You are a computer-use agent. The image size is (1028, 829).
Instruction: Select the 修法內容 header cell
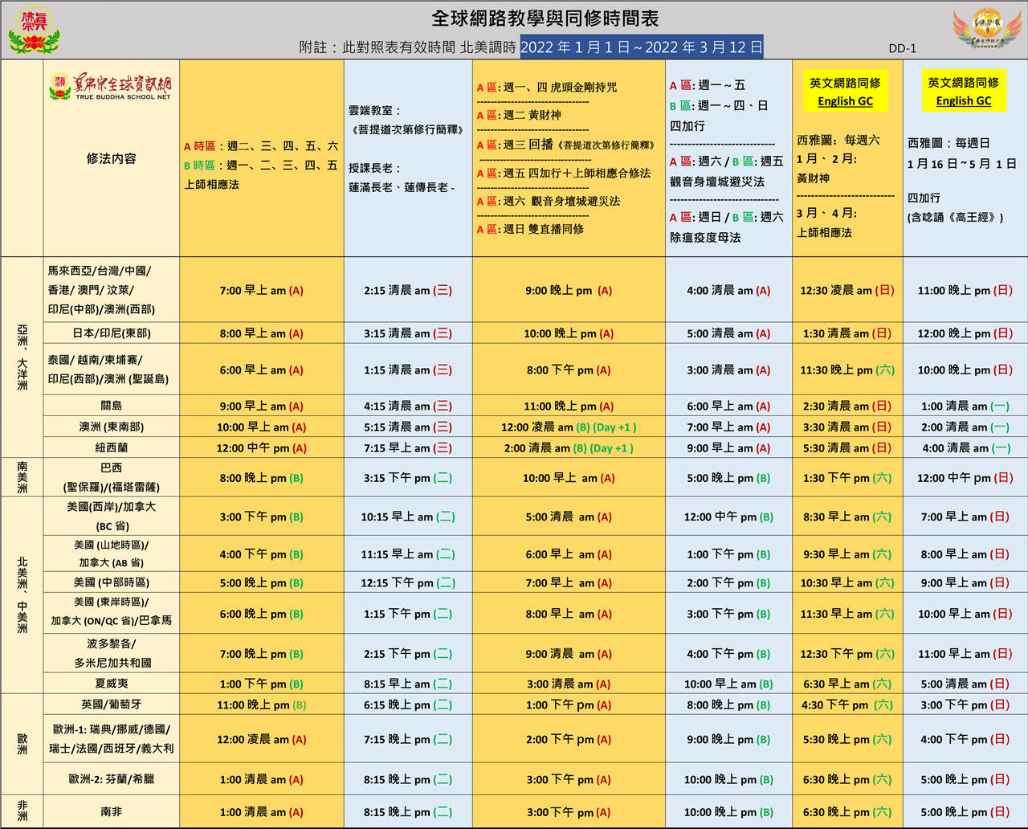[x=111, y=159]
